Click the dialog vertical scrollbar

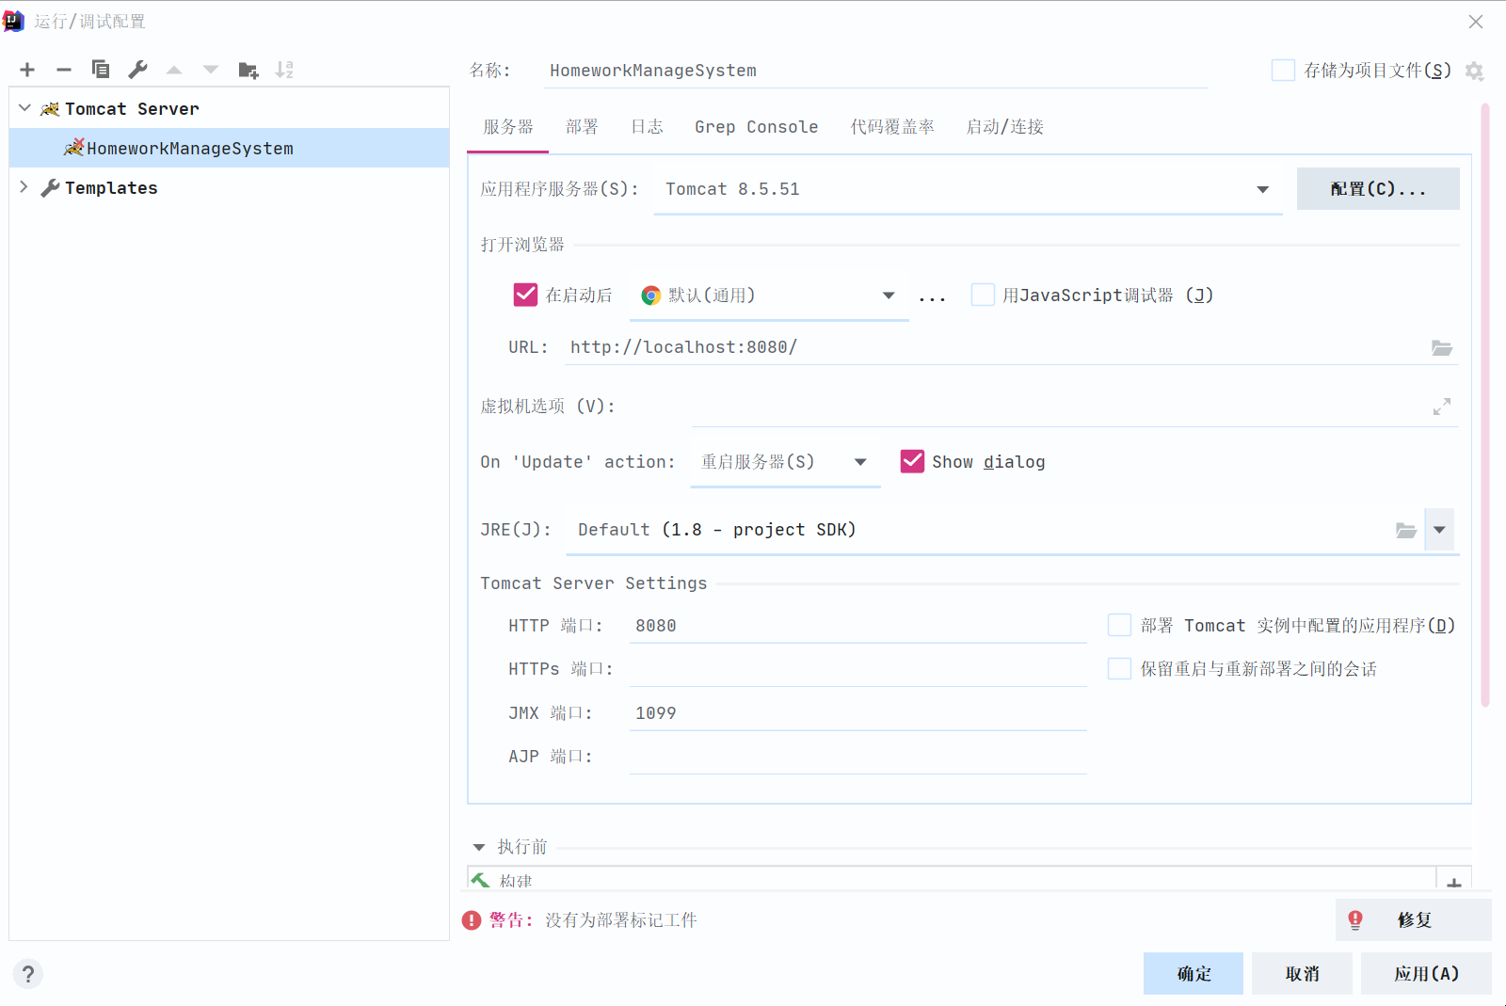pyautogui.click(x=1485, y=405)
